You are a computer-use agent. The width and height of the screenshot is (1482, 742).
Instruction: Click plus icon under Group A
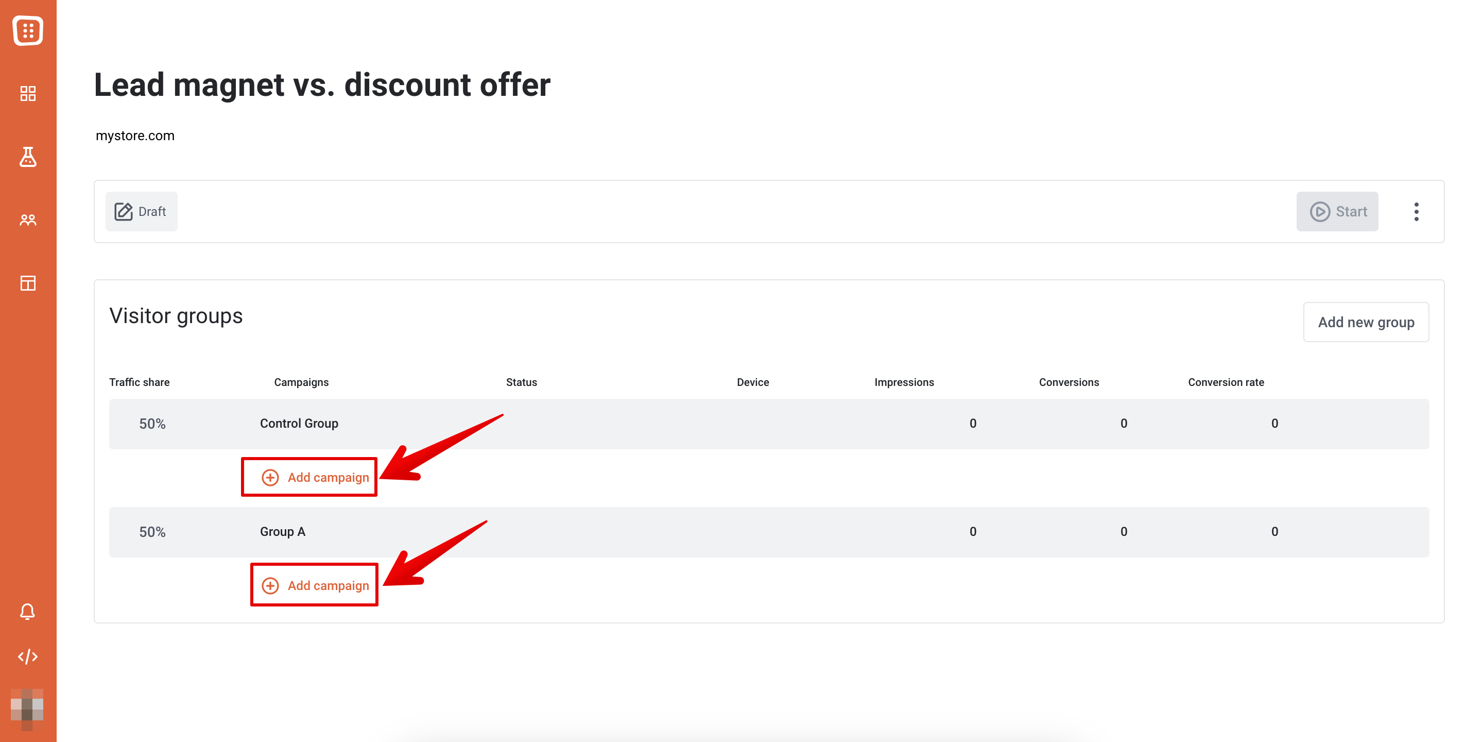(270, 586)
